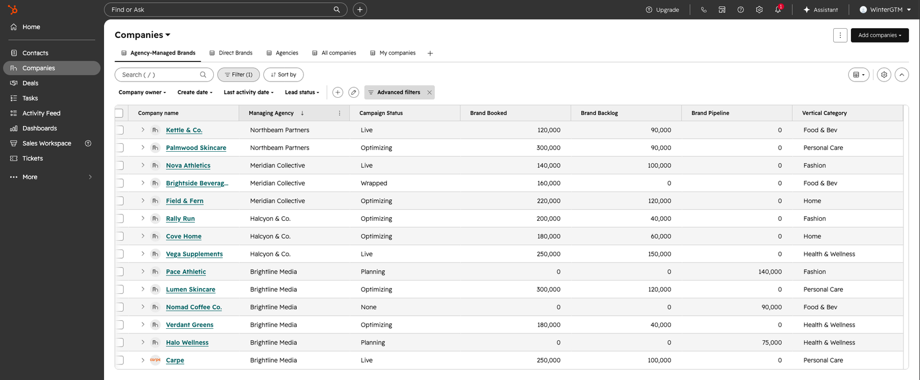
Task: Click the Kettle & Co. company icon
Action: (x=155, y=130)
